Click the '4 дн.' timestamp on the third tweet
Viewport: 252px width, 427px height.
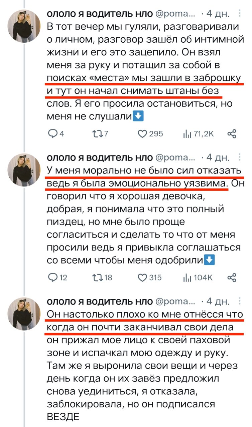[x=218, y=302]
